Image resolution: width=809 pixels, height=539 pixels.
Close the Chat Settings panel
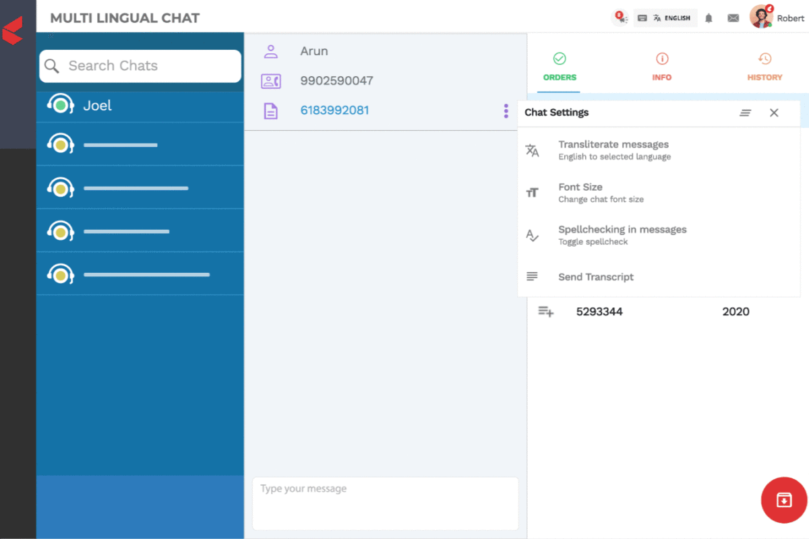[x=774, y=113]
